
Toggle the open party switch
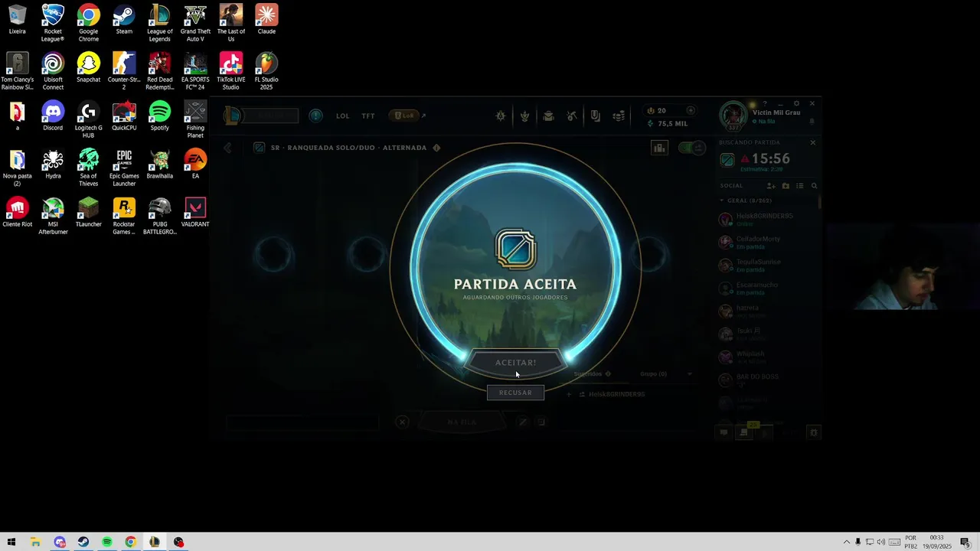[x=692, y=148]
